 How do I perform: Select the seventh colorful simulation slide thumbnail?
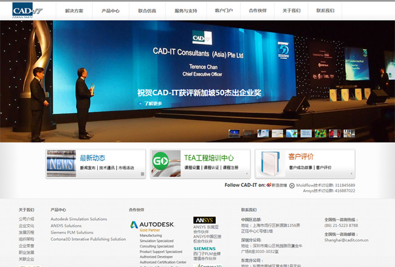pos(320,133)
